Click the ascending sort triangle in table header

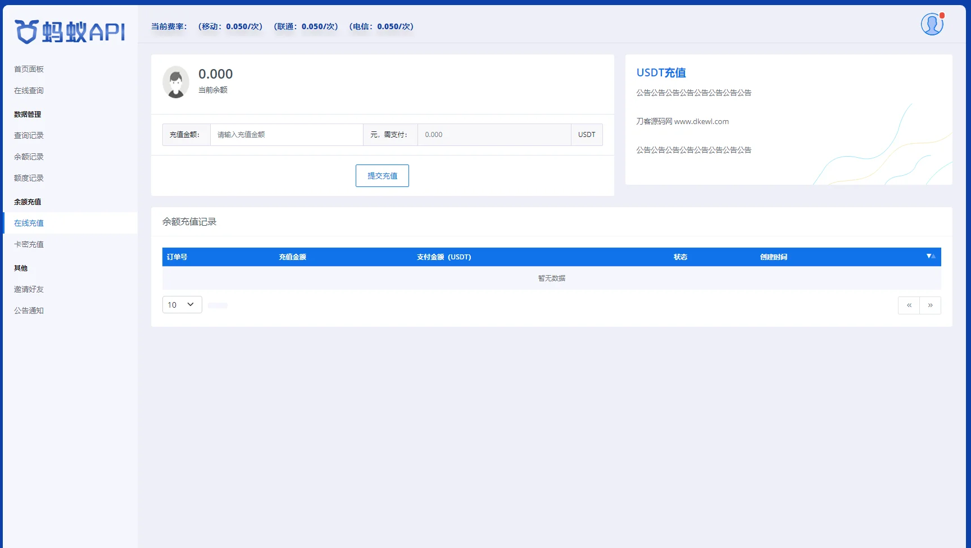click(933, 256)
